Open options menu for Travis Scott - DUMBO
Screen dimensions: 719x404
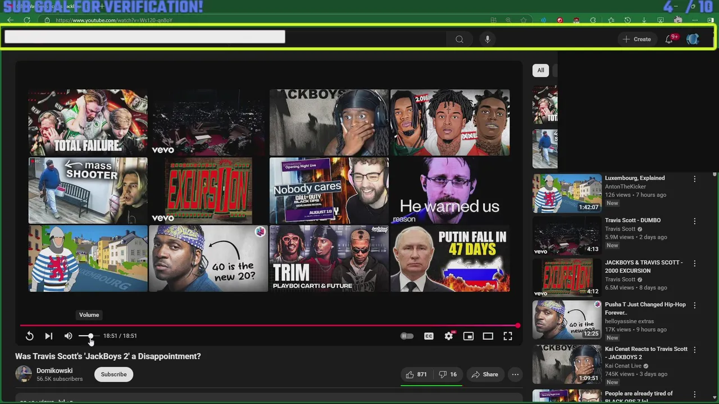tap(694, 221)
